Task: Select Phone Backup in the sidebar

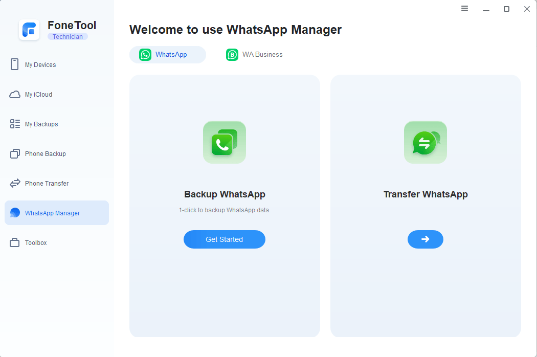Action: 57,154
